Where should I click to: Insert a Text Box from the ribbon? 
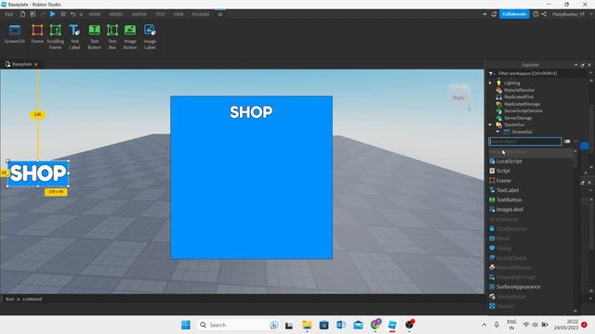(112, 37)
